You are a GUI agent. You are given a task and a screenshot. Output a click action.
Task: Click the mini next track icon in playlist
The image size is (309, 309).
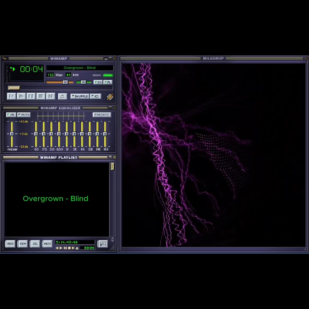click(x=73, y=248)
